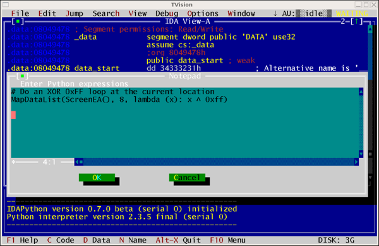Zoom IDA View-A with the up-arrow icon
The height and width of the screenshot is (246, 379).
[356, 22]
